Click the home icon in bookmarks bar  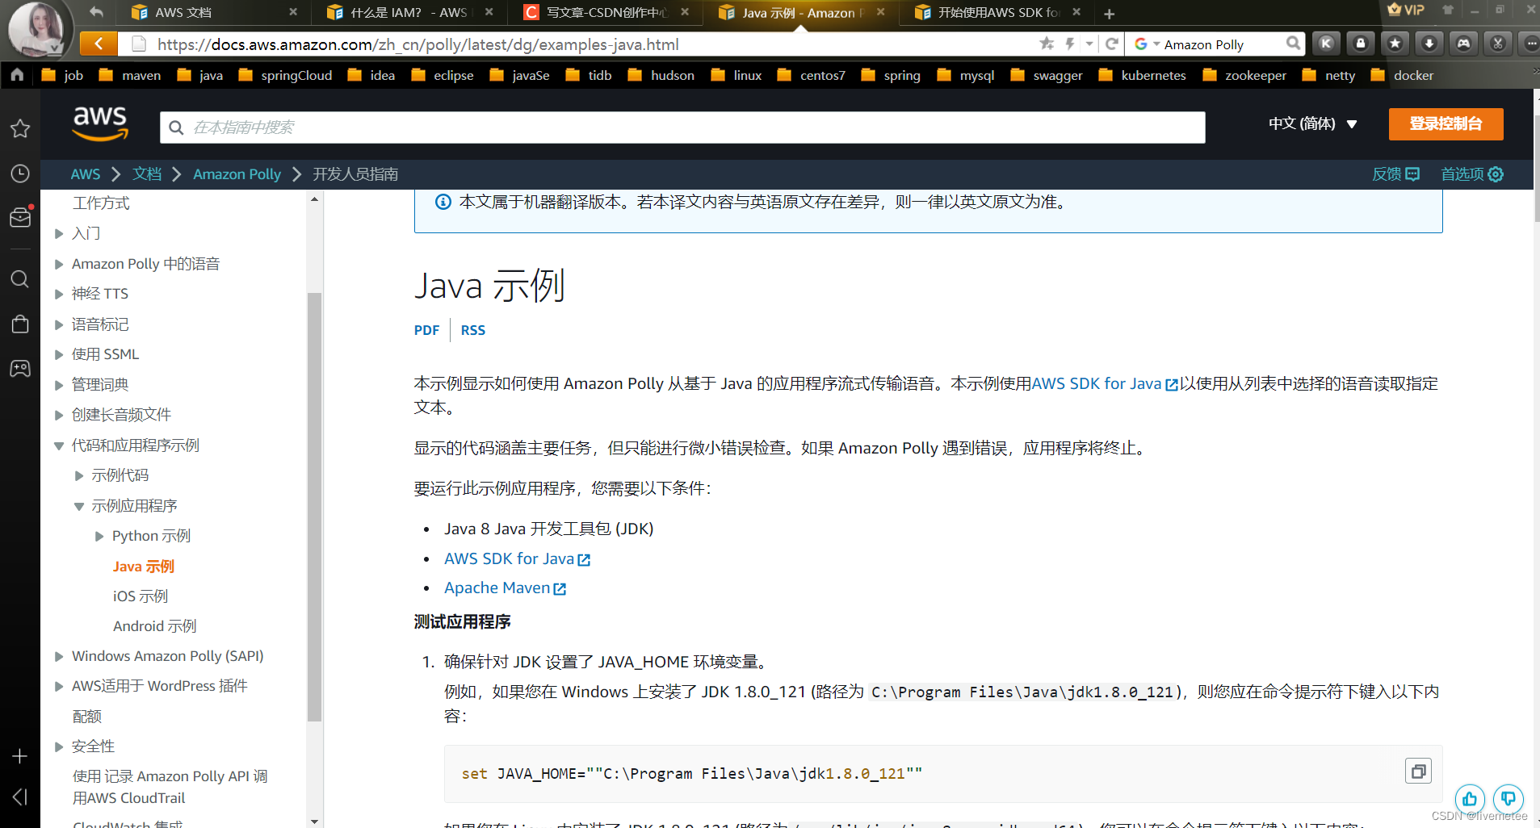click(17, 75)
